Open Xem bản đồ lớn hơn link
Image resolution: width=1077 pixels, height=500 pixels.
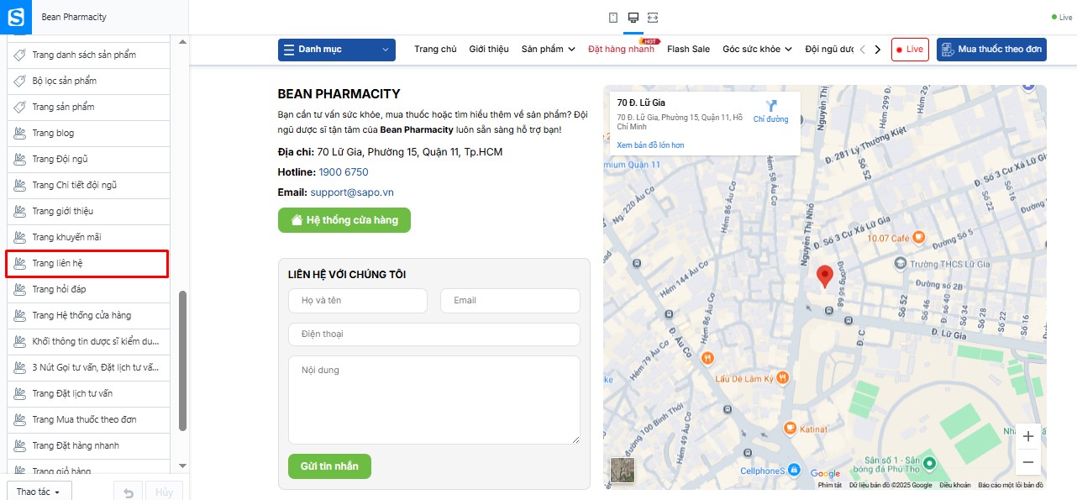click(650, 145)
